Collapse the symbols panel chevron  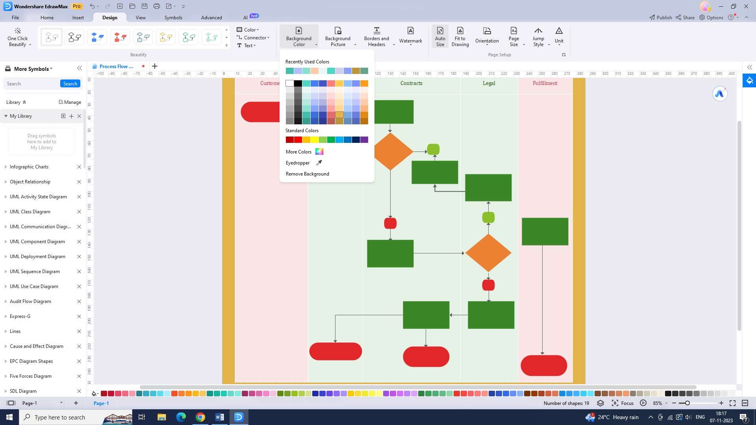[x=80, y=68]
